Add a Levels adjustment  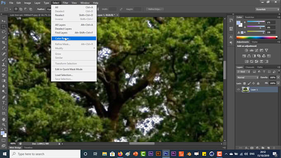(x=251, y=50)
